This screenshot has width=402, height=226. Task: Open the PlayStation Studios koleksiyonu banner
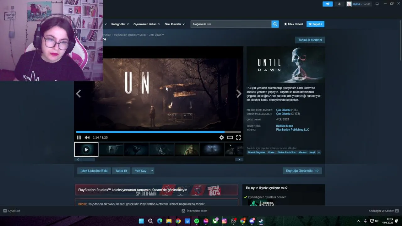click(156, 190)
